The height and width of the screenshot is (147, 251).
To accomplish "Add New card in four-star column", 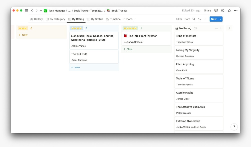I will pos(75,67).
